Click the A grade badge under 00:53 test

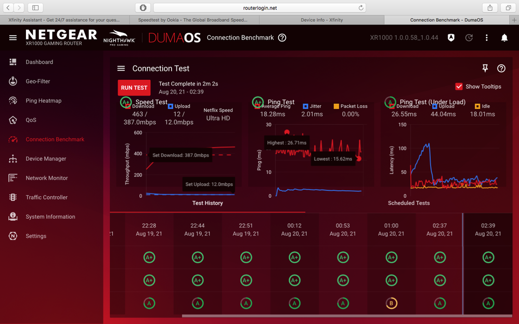(x=343, y=303)
